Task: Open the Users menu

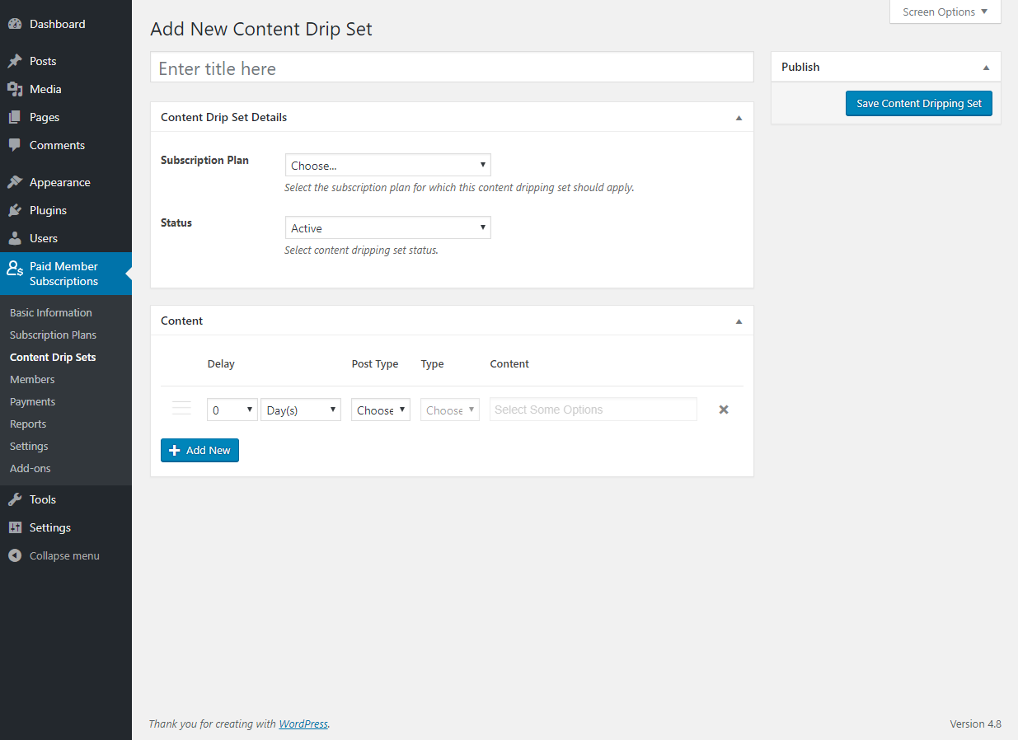Action: (x=66, y=238)
